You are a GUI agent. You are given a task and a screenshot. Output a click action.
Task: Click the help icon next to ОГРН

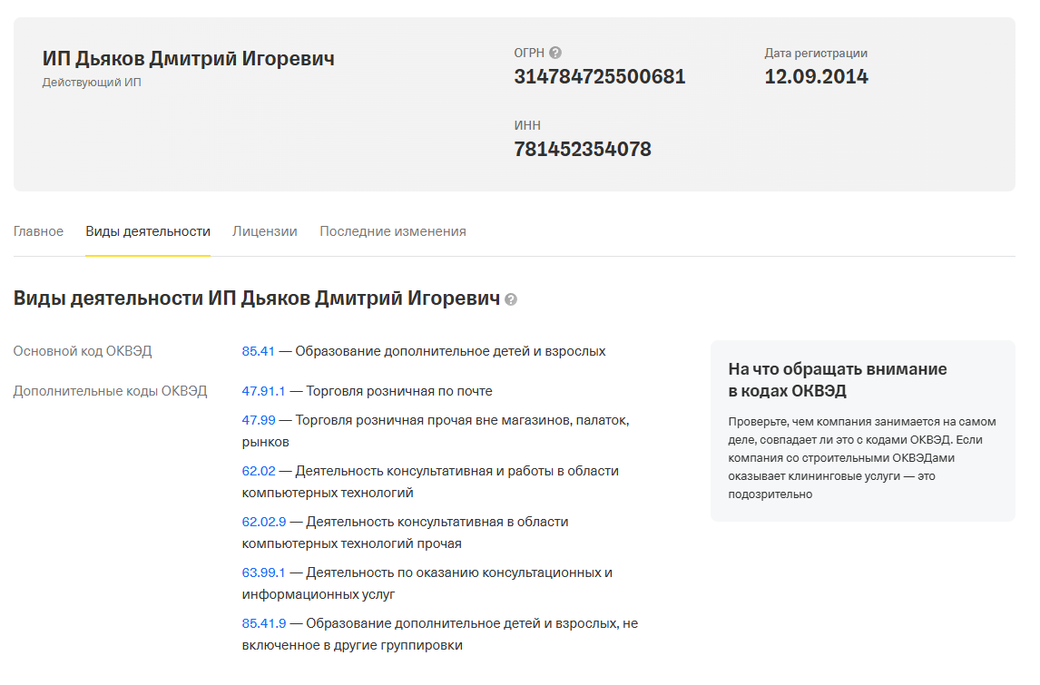[x=555, y=54]
